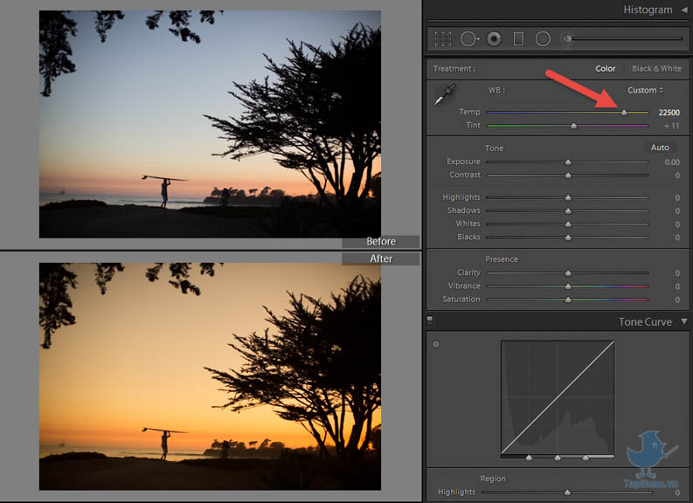Screen dimensions: 693x503
Task: Click the After image preview
Action: [210, 376]
